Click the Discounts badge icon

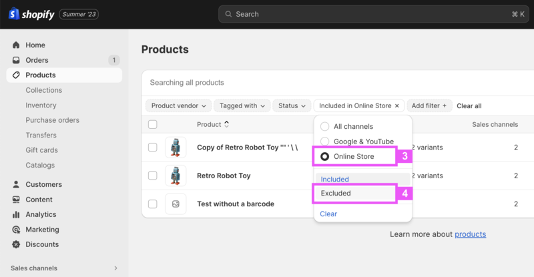[x=16, y=244]
